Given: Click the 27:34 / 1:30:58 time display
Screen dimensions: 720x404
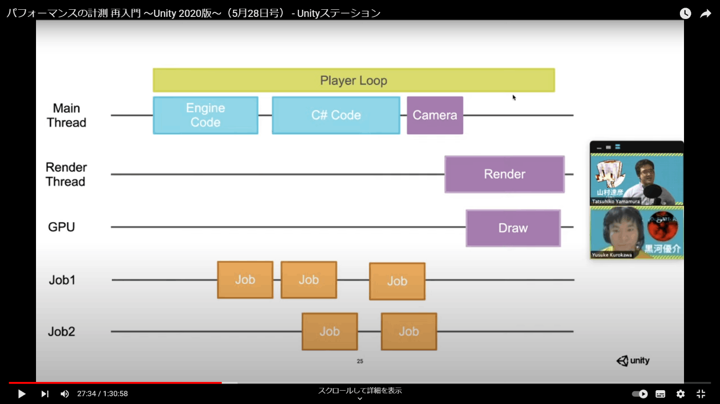Looking at the screenshot, I should [x=102, y=394].
